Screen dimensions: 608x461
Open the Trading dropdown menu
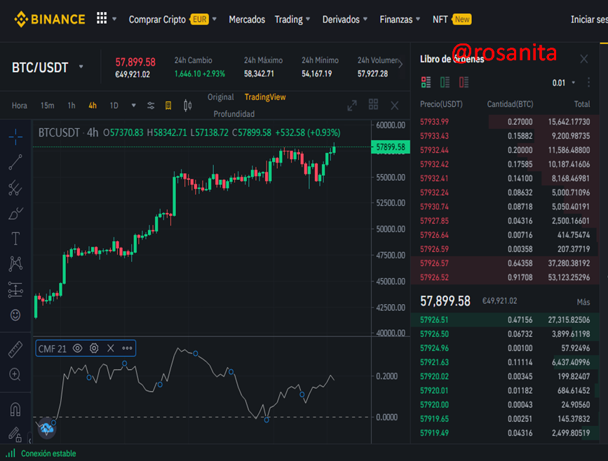pos(292,20)
